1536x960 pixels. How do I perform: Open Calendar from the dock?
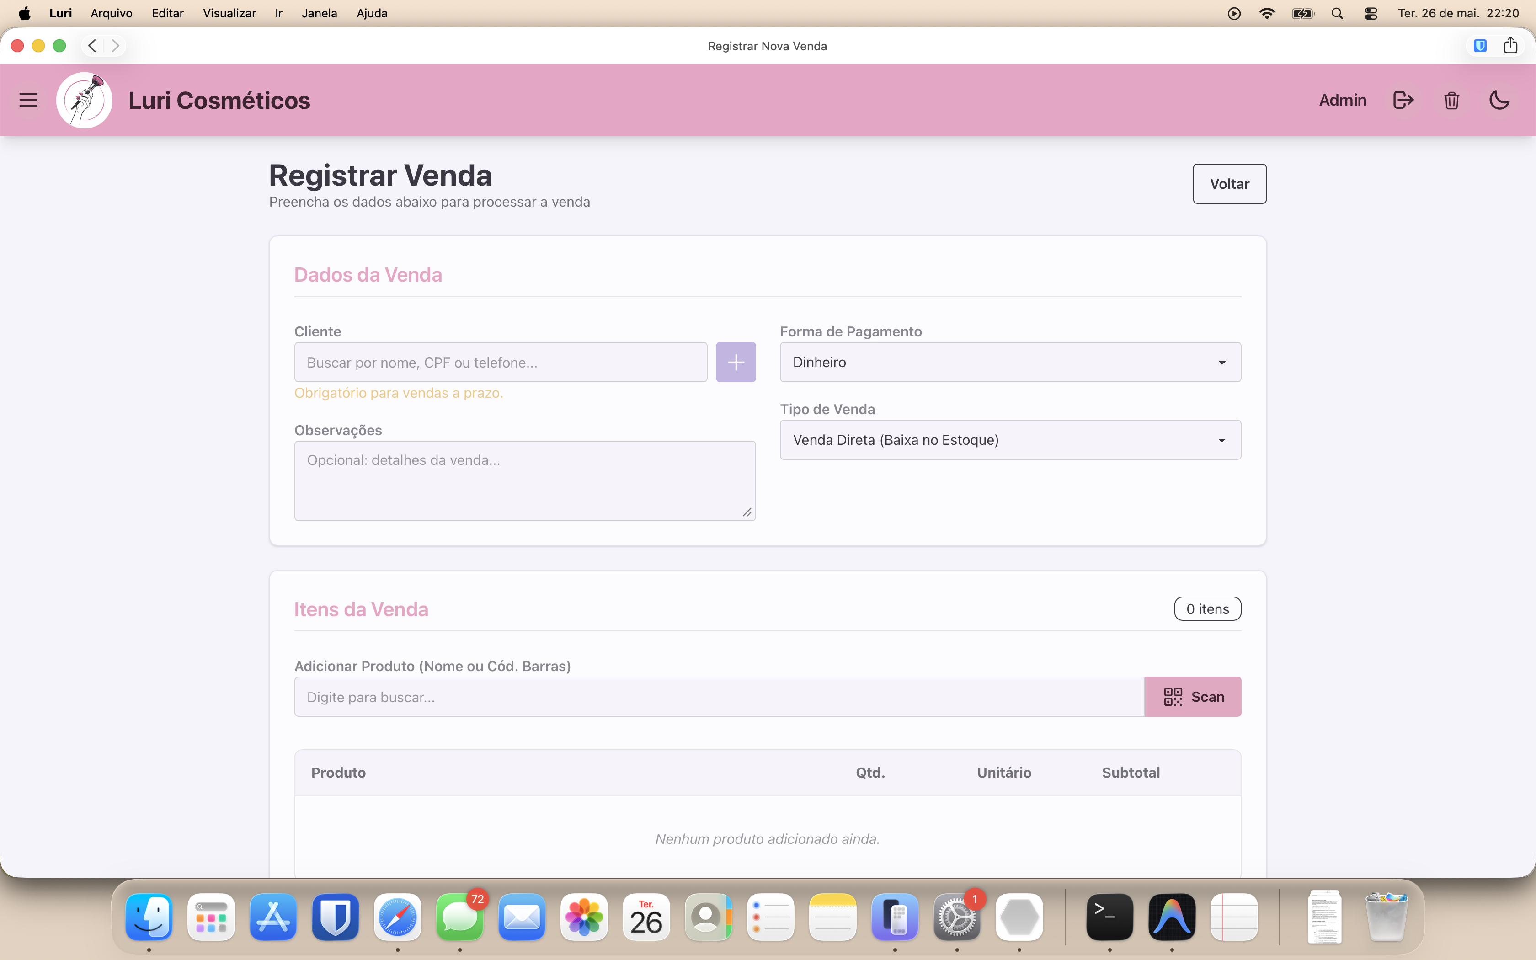point(646,917)
